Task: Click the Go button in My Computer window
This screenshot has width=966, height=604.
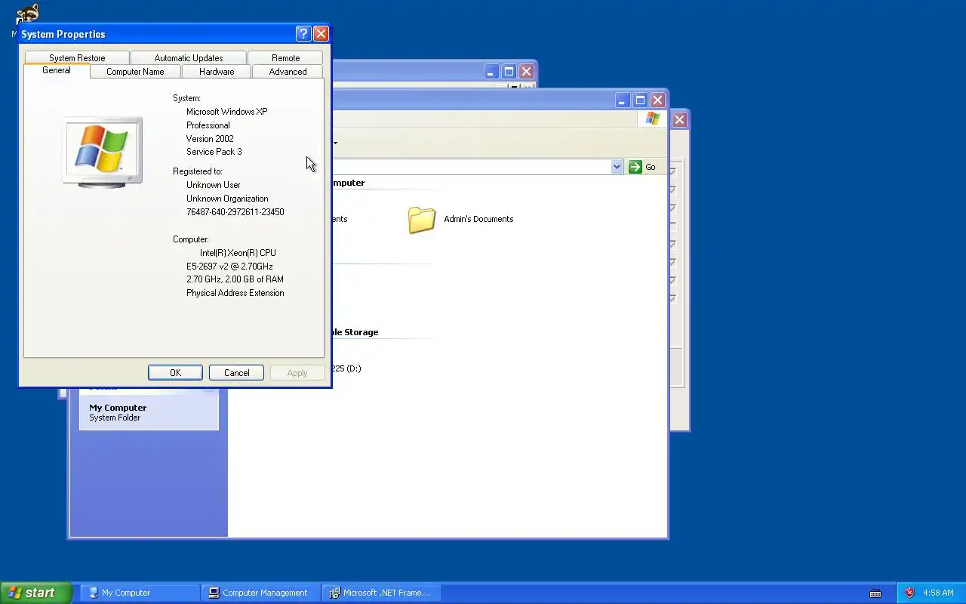Action: [643, 167]
